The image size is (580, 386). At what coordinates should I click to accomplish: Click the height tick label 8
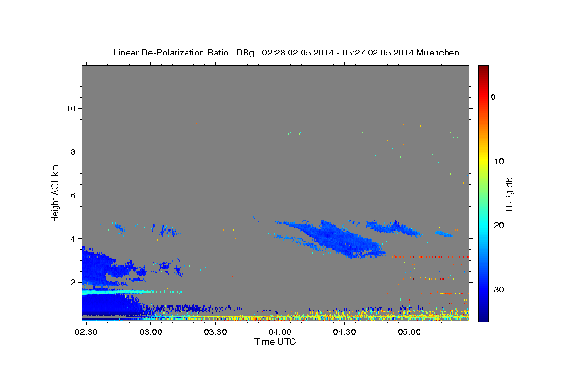(72, 152)
